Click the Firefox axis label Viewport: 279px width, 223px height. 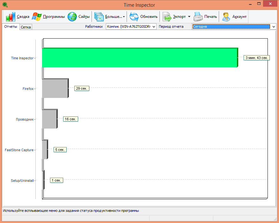(x=28, y=89)
